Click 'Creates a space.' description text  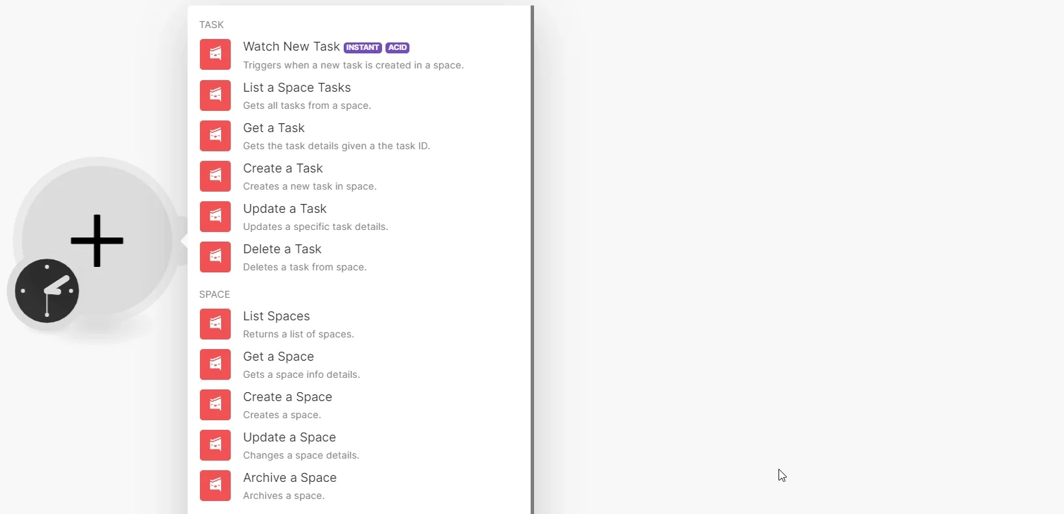pyautogui.click(x=282, y=415)
